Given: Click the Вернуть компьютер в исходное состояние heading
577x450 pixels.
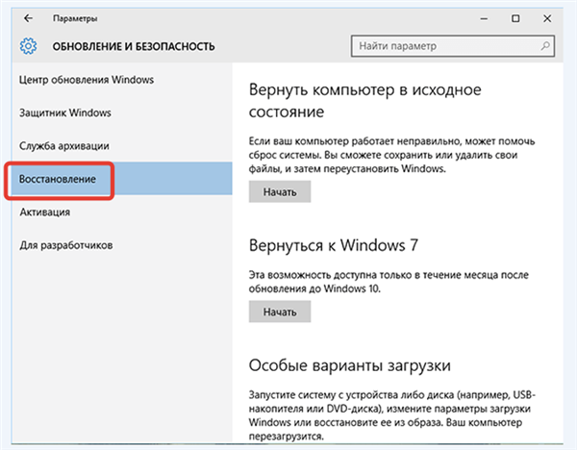Looking at the screenshot, I should (x=364, y=100).
